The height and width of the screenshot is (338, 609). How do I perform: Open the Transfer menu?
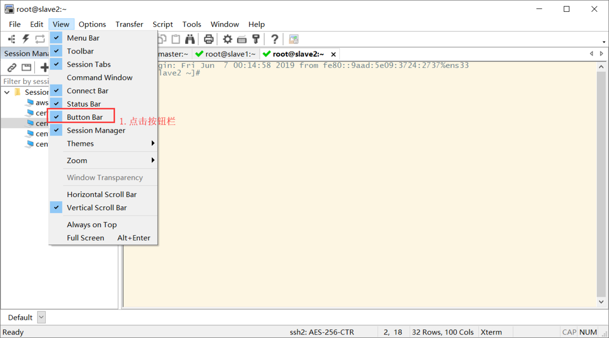coord(130,24)
